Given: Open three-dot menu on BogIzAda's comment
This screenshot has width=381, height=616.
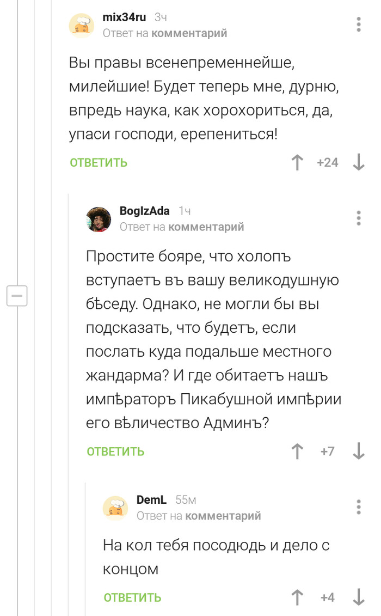Looking at the screenshot, I should coord(359,218).
